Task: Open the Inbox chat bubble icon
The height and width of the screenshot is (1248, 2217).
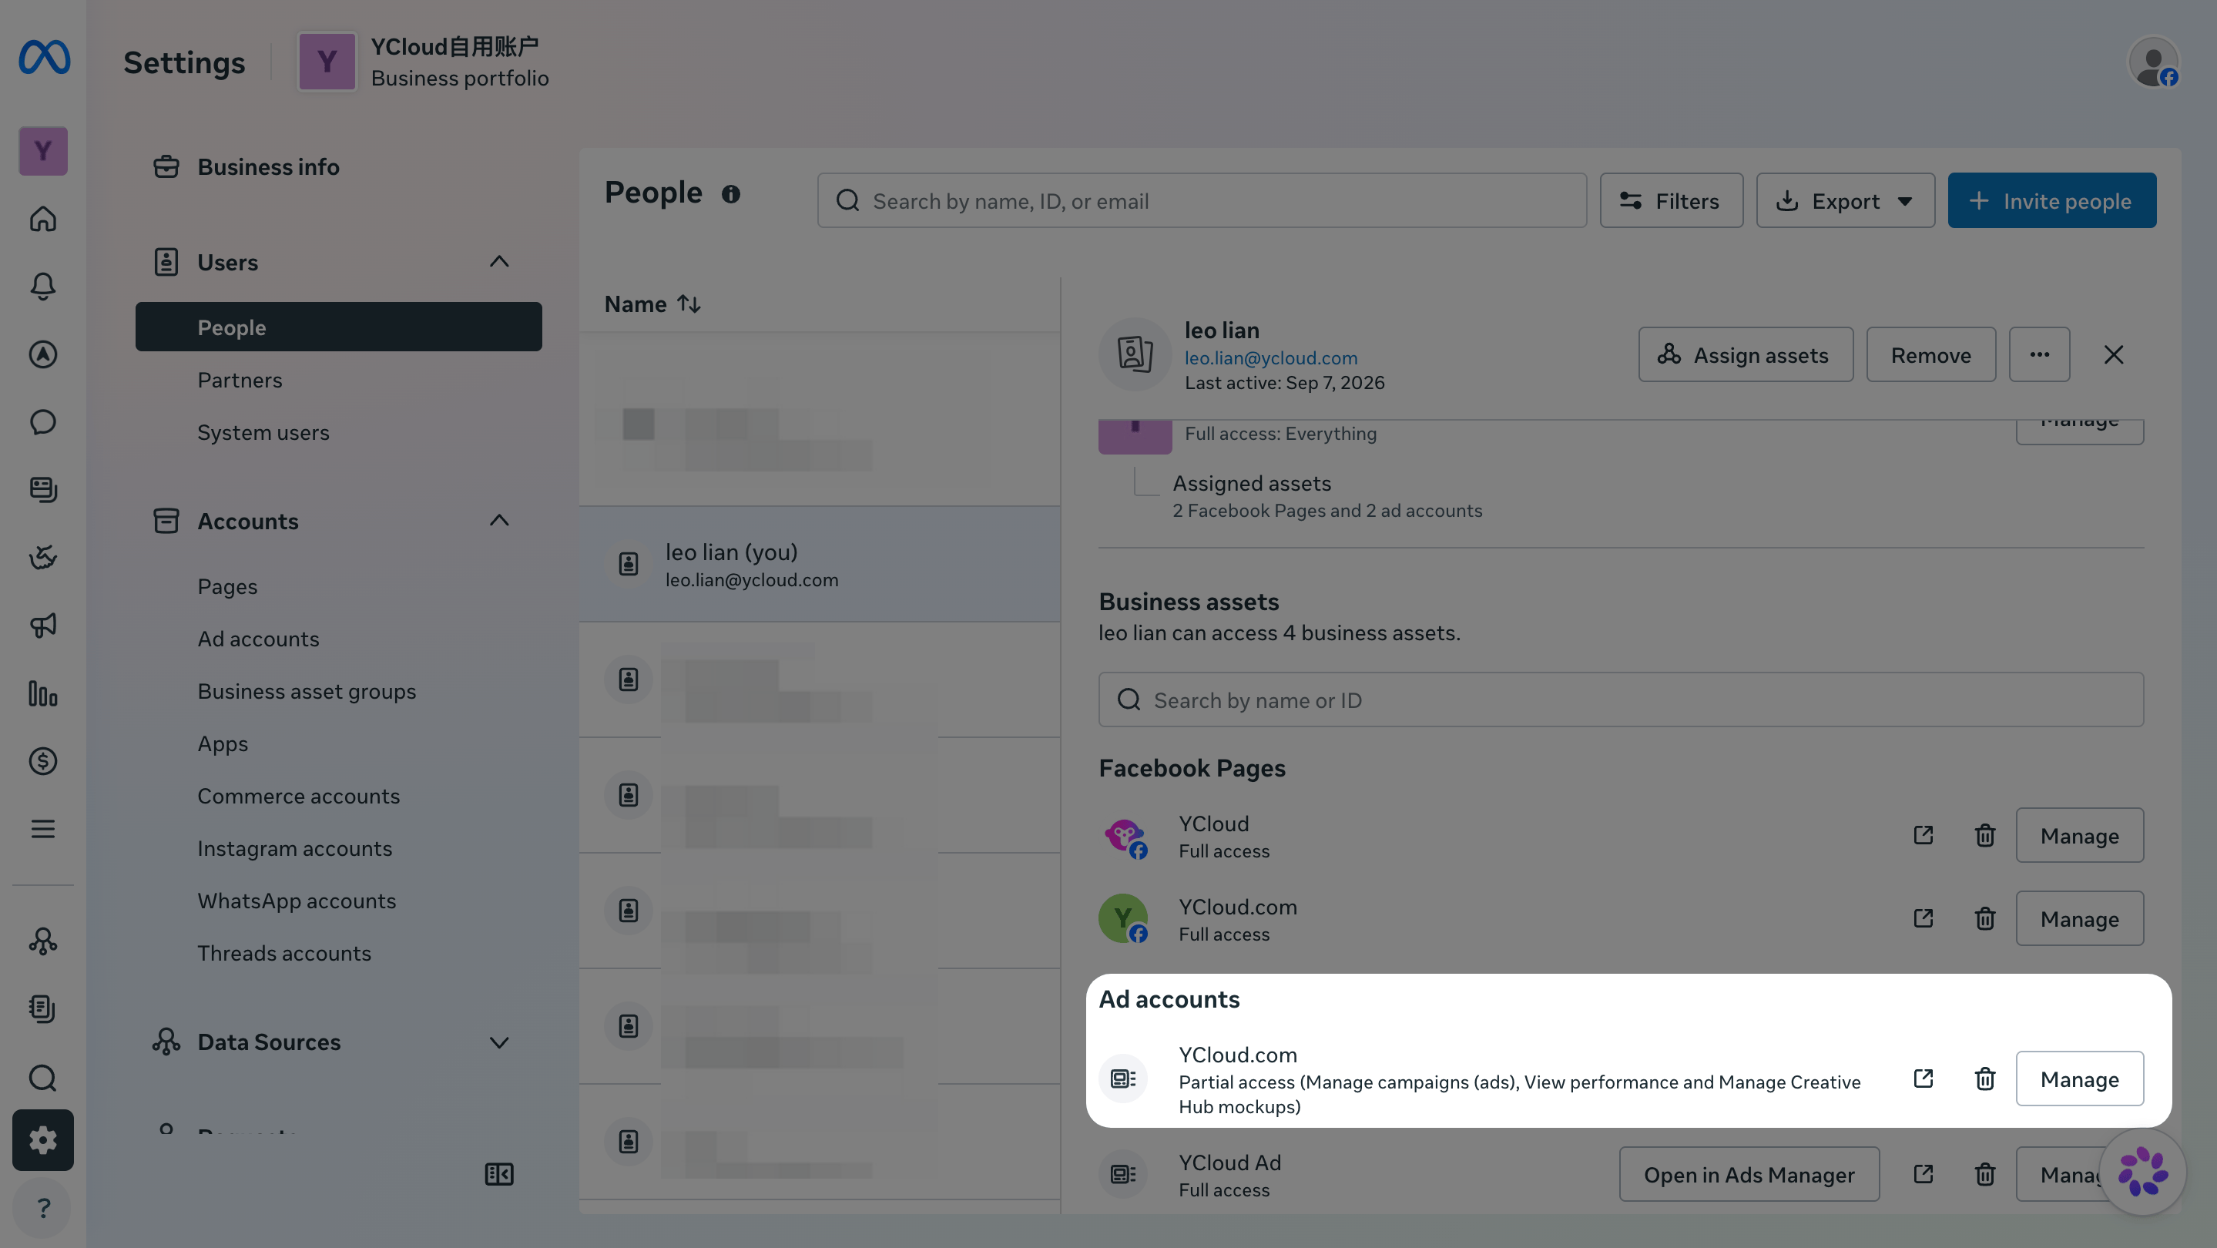Action: (x=43, y=421)
